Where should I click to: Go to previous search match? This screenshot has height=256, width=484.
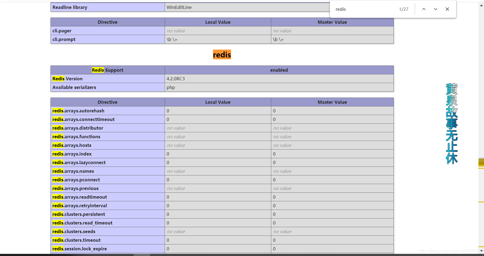tap(424, 9)
